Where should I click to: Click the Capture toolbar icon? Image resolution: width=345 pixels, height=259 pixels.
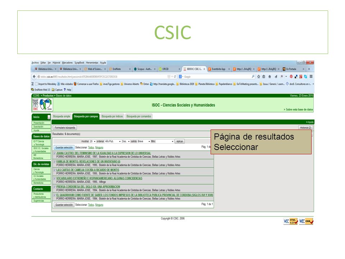click(57, 90)
